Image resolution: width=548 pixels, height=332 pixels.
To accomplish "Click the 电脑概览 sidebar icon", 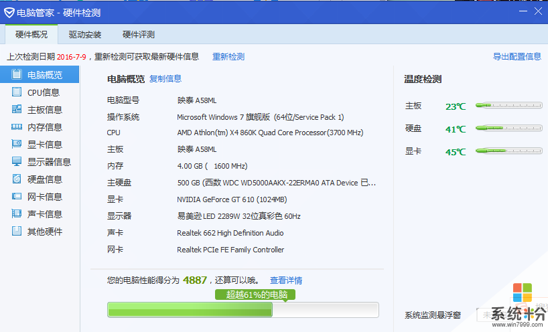I will (x=17, y=74).
